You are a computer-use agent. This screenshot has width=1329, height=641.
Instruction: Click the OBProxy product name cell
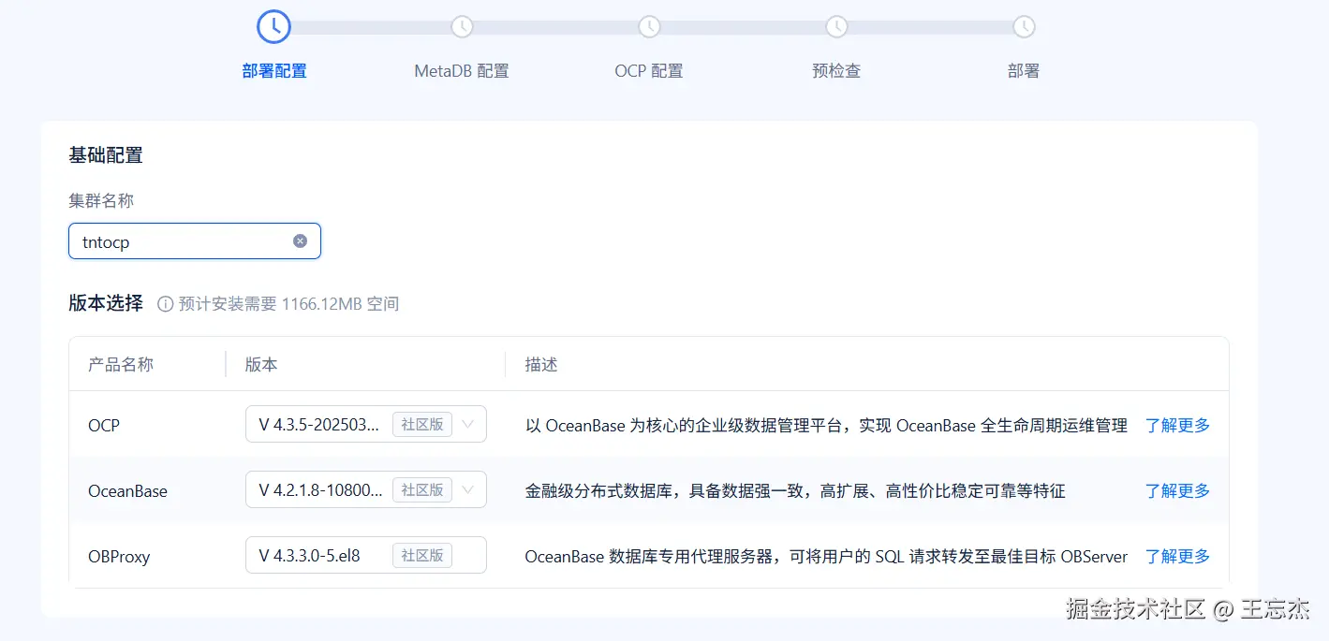[119, 556]
